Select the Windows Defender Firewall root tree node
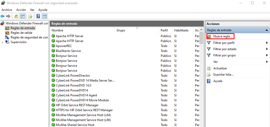Viewport: 270px width, 127px height. coord(27,23)
